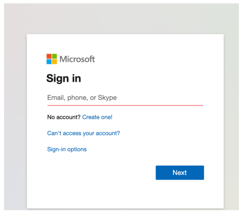This screenshot has height=216, width=243.
Task: Click gray background right of the sign-in card
Action: (231, 120)
